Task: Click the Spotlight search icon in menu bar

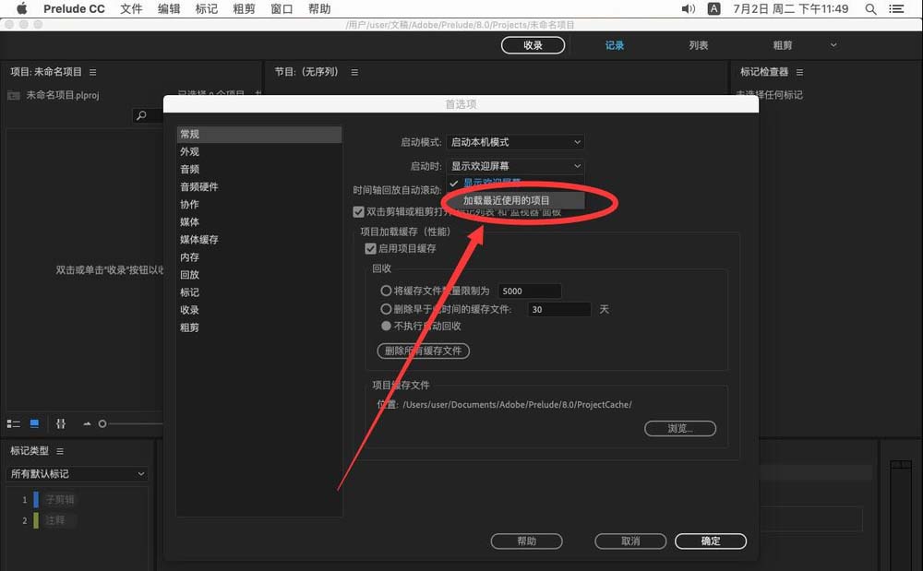Action: [869, 8]
